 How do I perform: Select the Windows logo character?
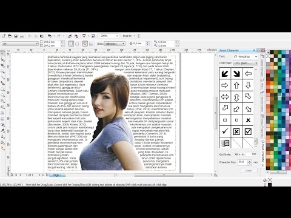pos(225,143)
